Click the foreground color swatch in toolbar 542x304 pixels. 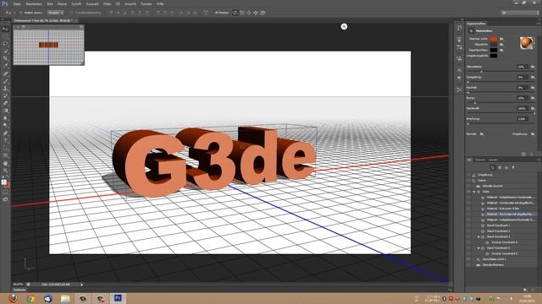pyautogui.click(x=3, y=182)
